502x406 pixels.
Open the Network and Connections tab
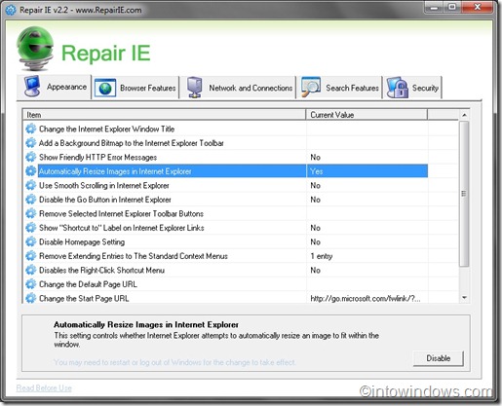[239, 88]
